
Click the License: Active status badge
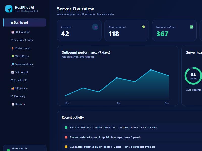(x=25, y=148)
